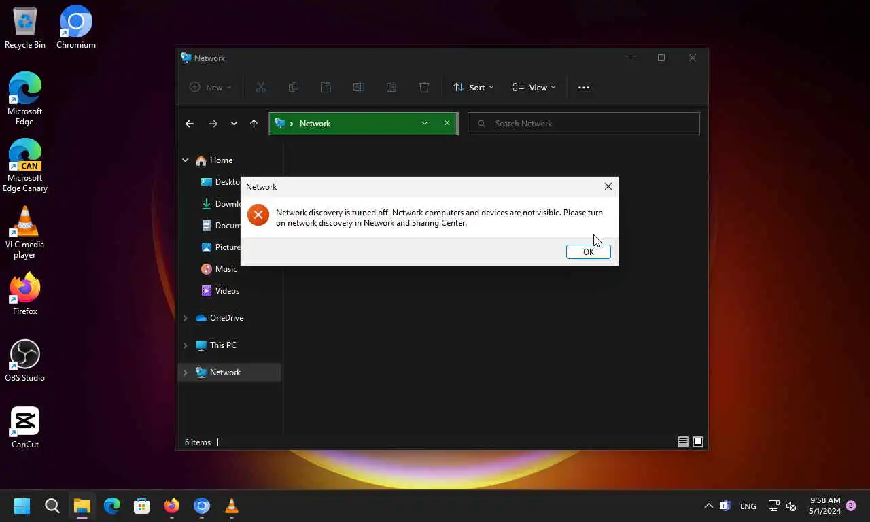Open recent locations dropdown chevron
This screenshot has width=870, height=522.
coord(234,124)
